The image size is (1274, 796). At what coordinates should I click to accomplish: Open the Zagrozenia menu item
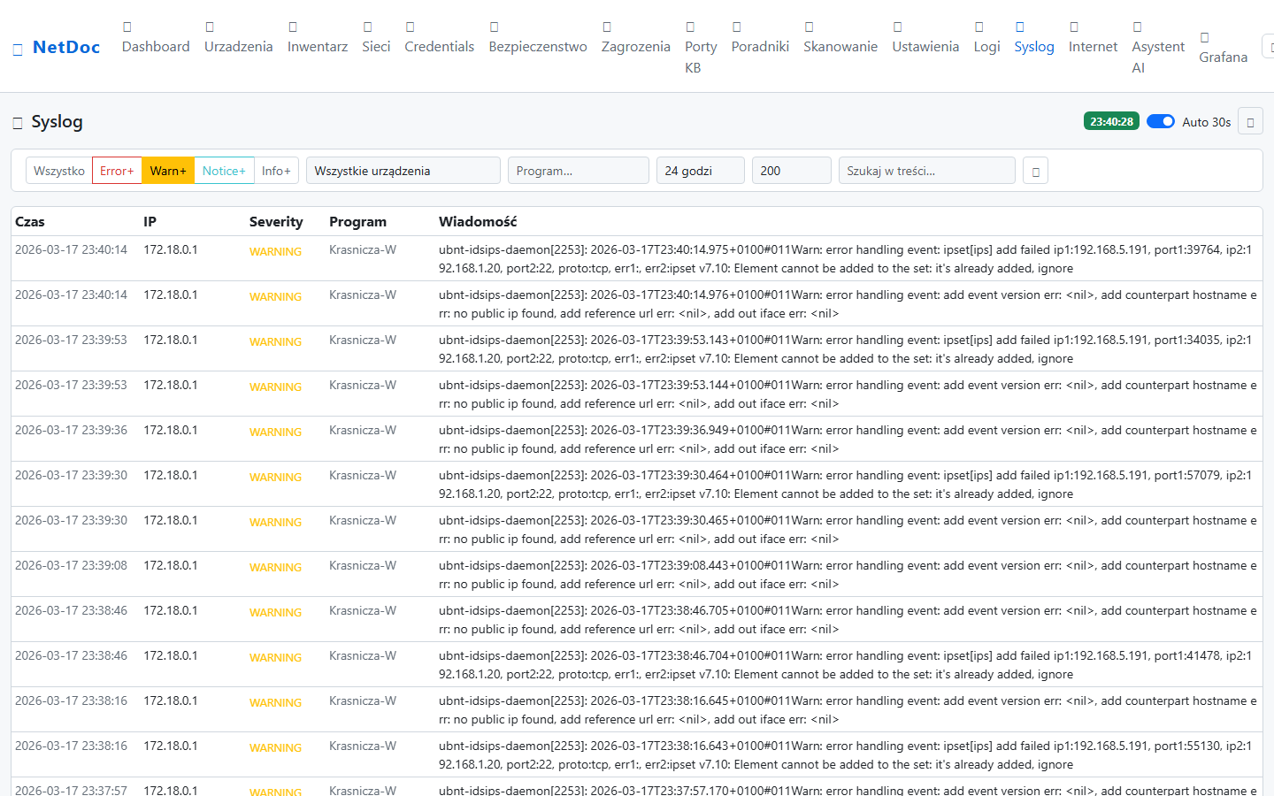coord(635,47)
